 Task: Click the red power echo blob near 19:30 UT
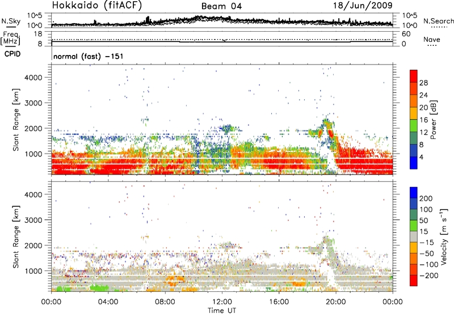(x=330, y=133)
